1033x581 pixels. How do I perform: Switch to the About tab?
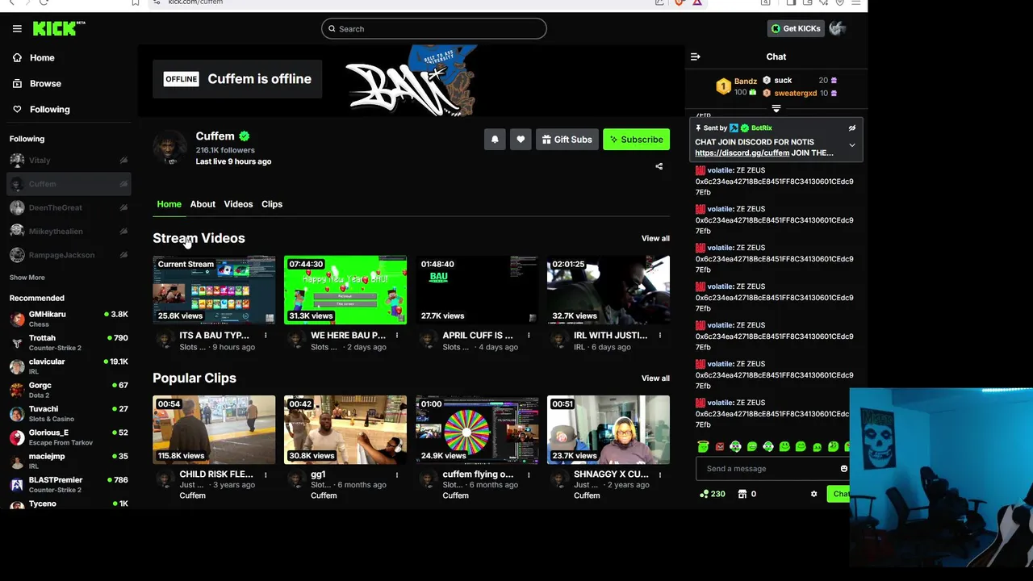pyautogui.click(x=203, y=204)
